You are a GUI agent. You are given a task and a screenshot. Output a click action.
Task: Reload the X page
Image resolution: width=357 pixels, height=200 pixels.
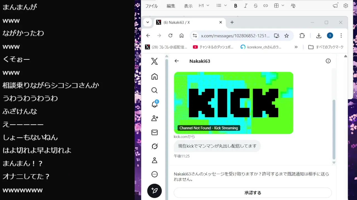[170, 36]
